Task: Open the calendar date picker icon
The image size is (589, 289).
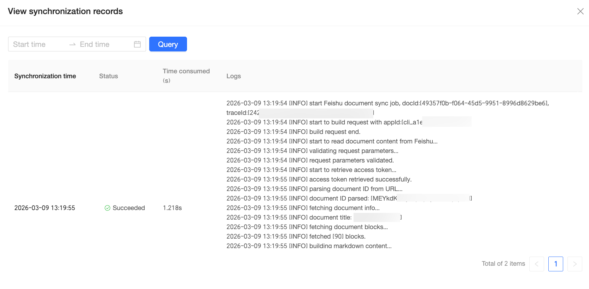Action: point(137,44)
